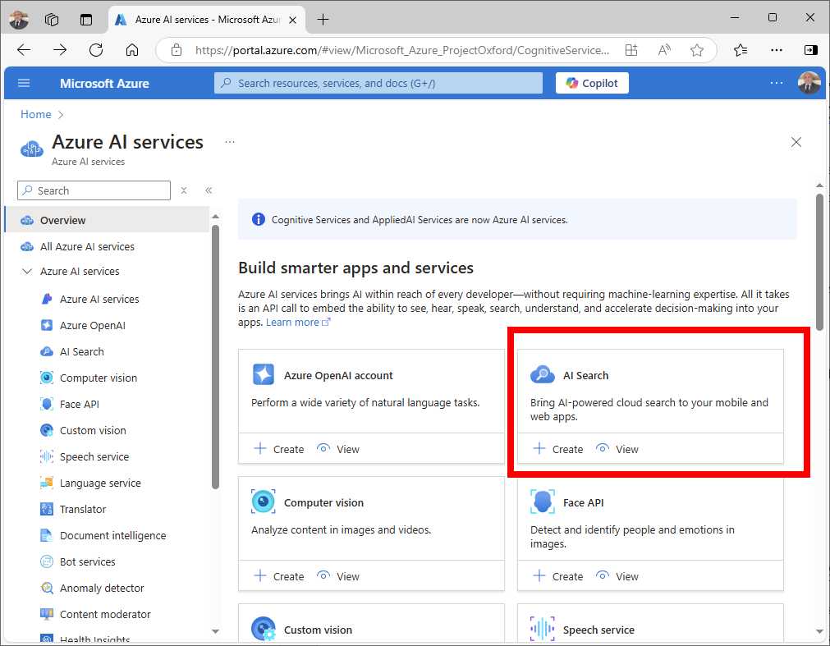Open the browser tab actions menu

(x=85, y=20)
